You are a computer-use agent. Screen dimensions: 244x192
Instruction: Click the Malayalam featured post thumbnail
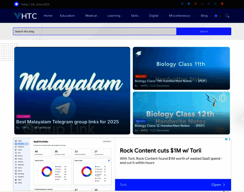(x=72, y=91)
